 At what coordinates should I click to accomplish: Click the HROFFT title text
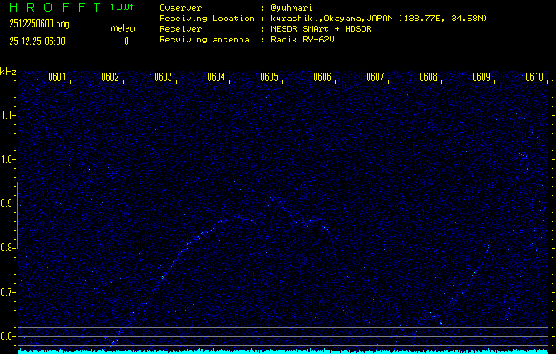52,7
